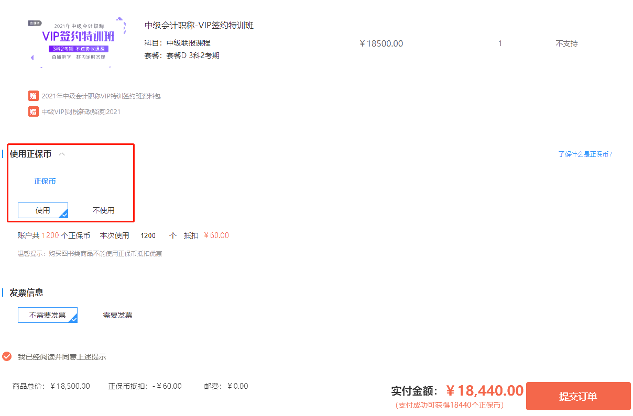
Task: Choose 需要发票 option
Action: (117, 315)
